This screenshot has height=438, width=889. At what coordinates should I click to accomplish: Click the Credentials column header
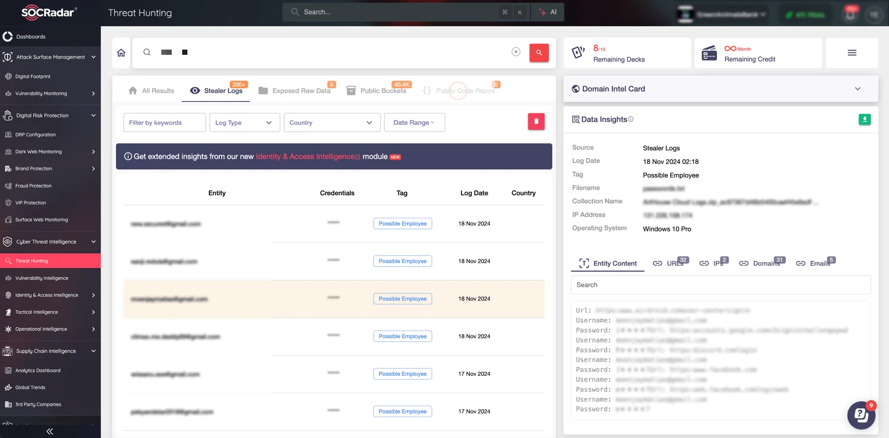(x=337, y=193)
